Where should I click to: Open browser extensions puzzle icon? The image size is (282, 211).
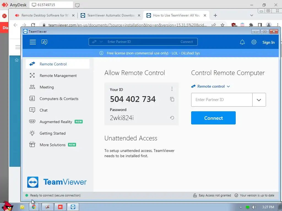(x=251, y=25)
